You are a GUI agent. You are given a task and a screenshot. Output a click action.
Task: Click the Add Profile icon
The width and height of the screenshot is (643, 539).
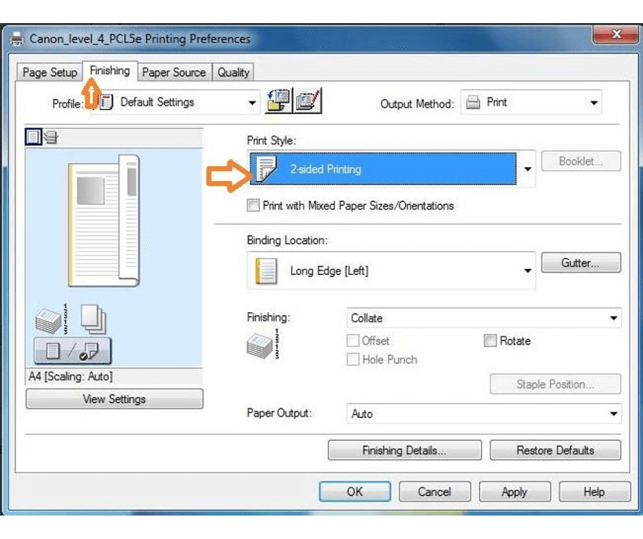[x=279, y=102]
